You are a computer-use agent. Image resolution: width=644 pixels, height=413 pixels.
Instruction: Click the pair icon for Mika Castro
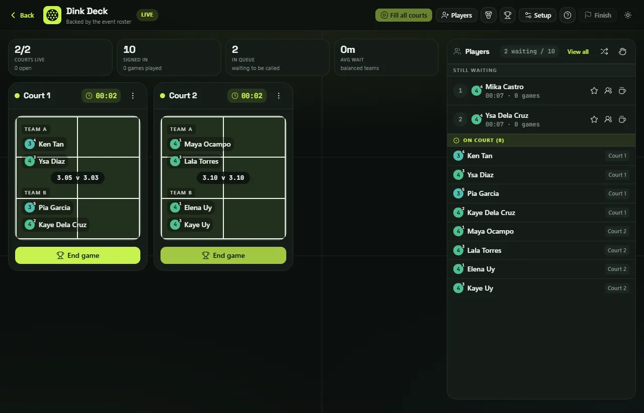(x=608, y=91)
